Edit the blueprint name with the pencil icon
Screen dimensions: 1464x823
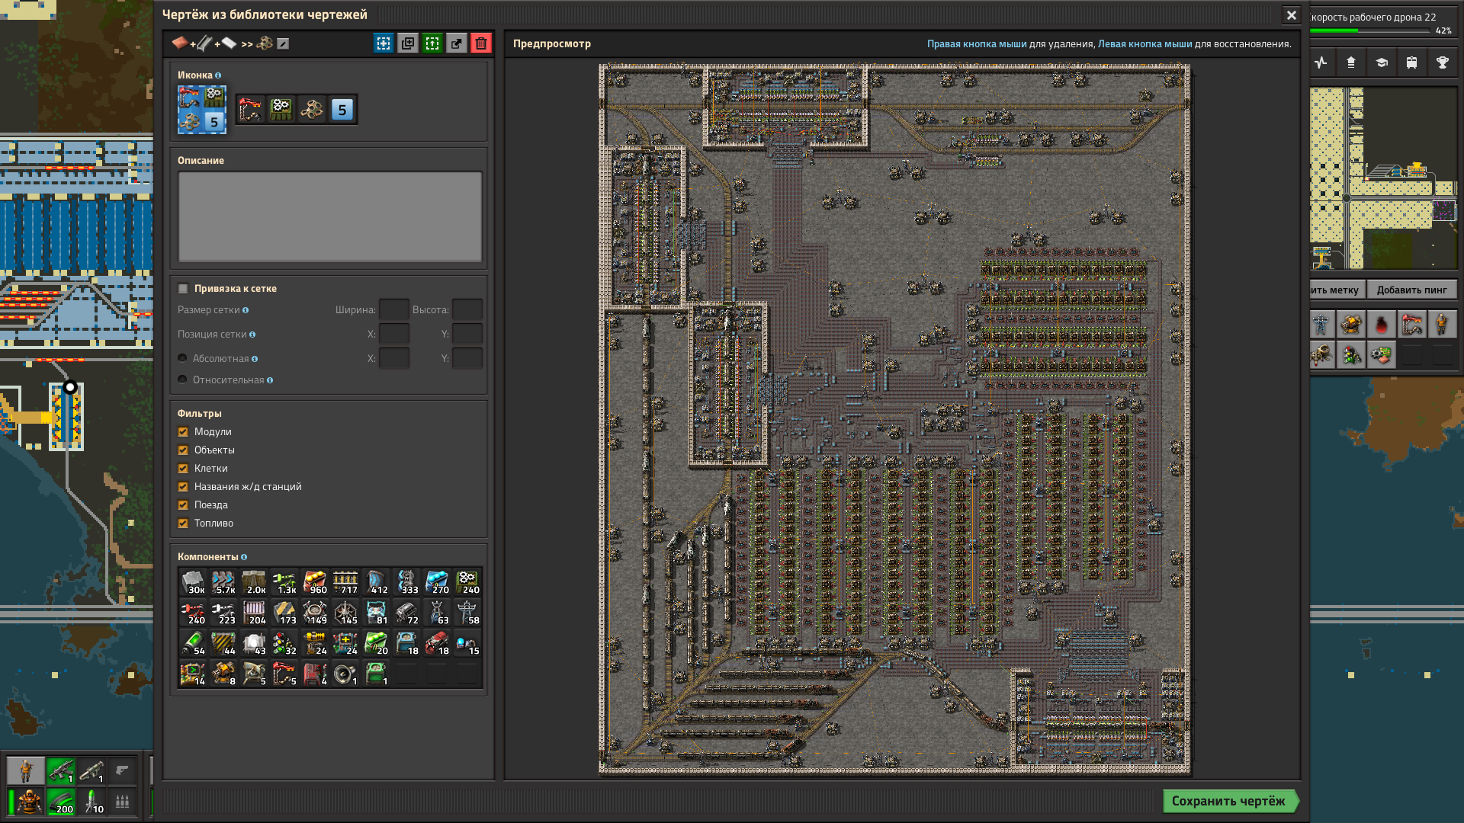[283, 44]
